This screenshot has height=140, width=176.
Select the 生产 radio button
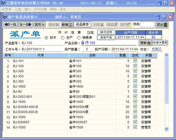pos(63,38)
